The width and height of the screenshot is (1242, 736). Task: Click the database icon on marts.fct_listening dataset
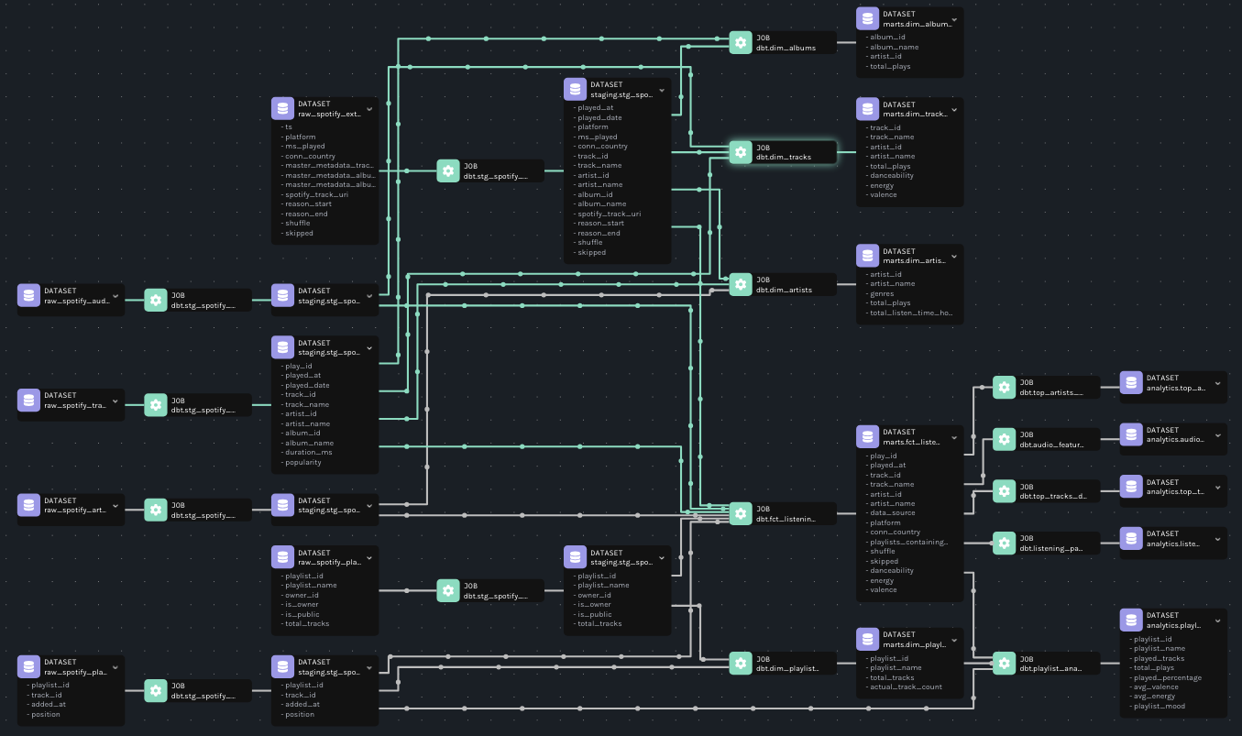pyautogui.click(x=867, y=436)
